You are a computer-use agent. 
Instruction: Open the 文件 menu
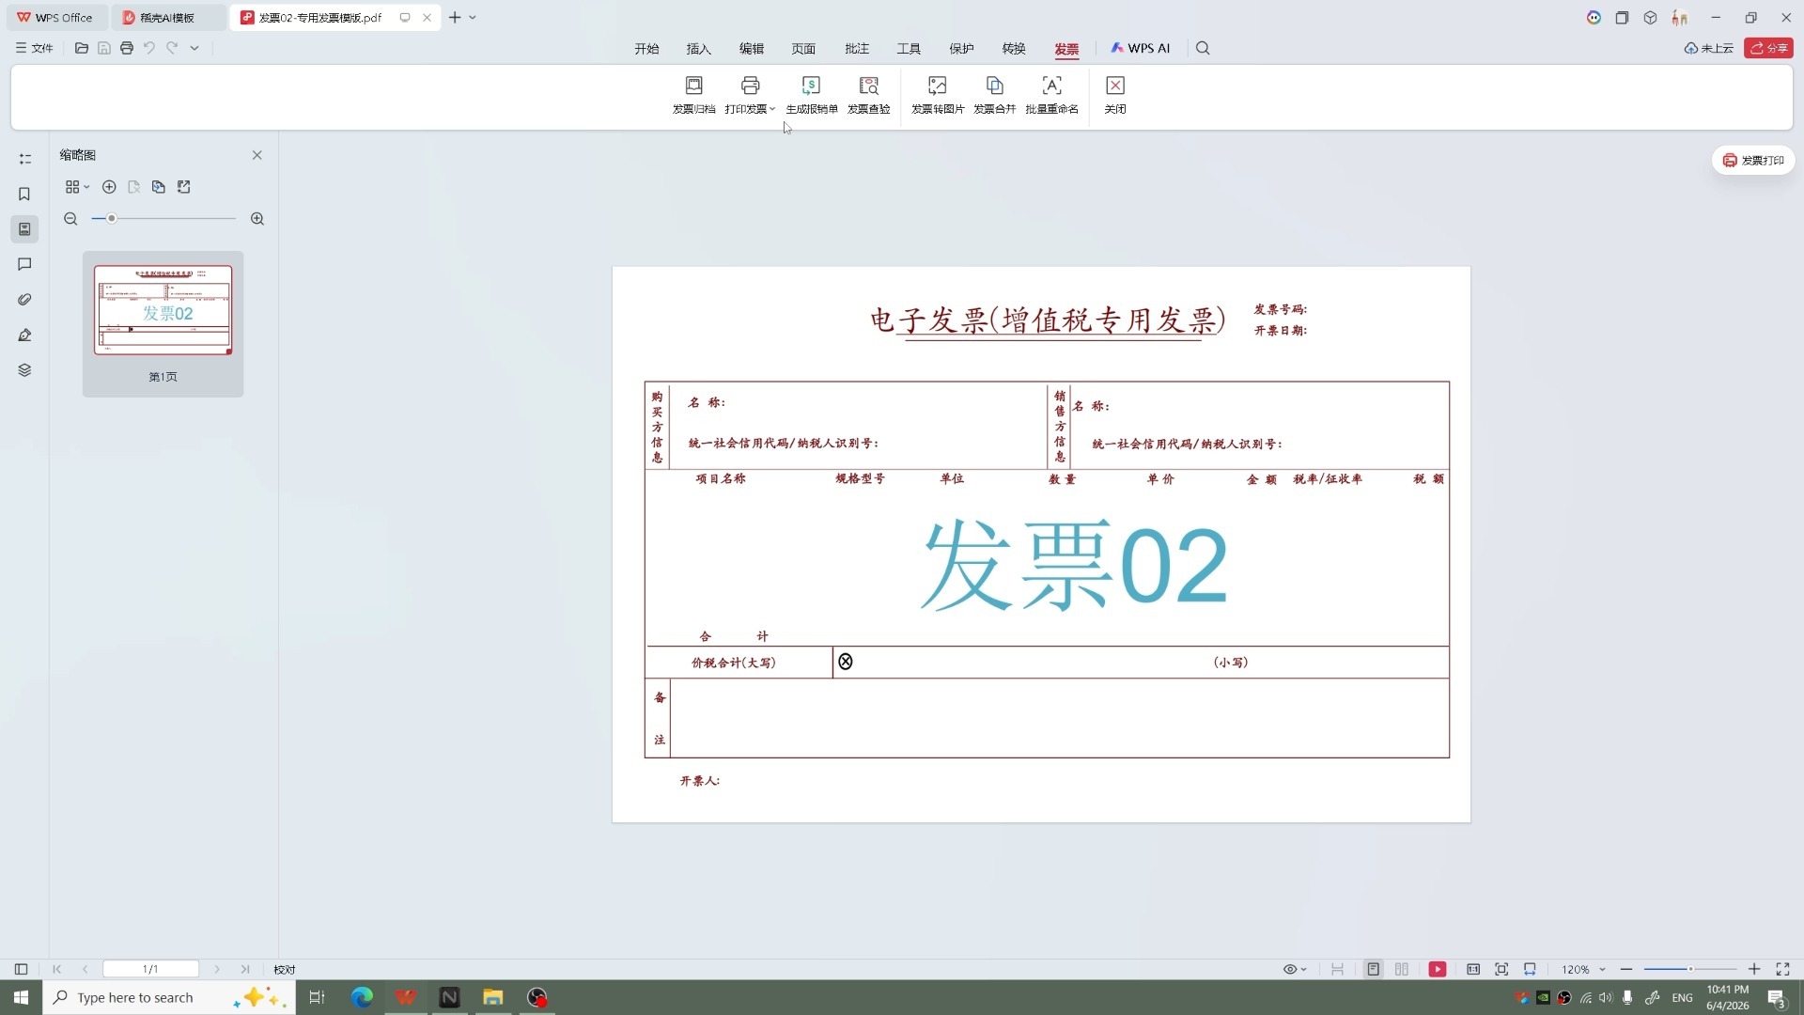tap(35, 48)
